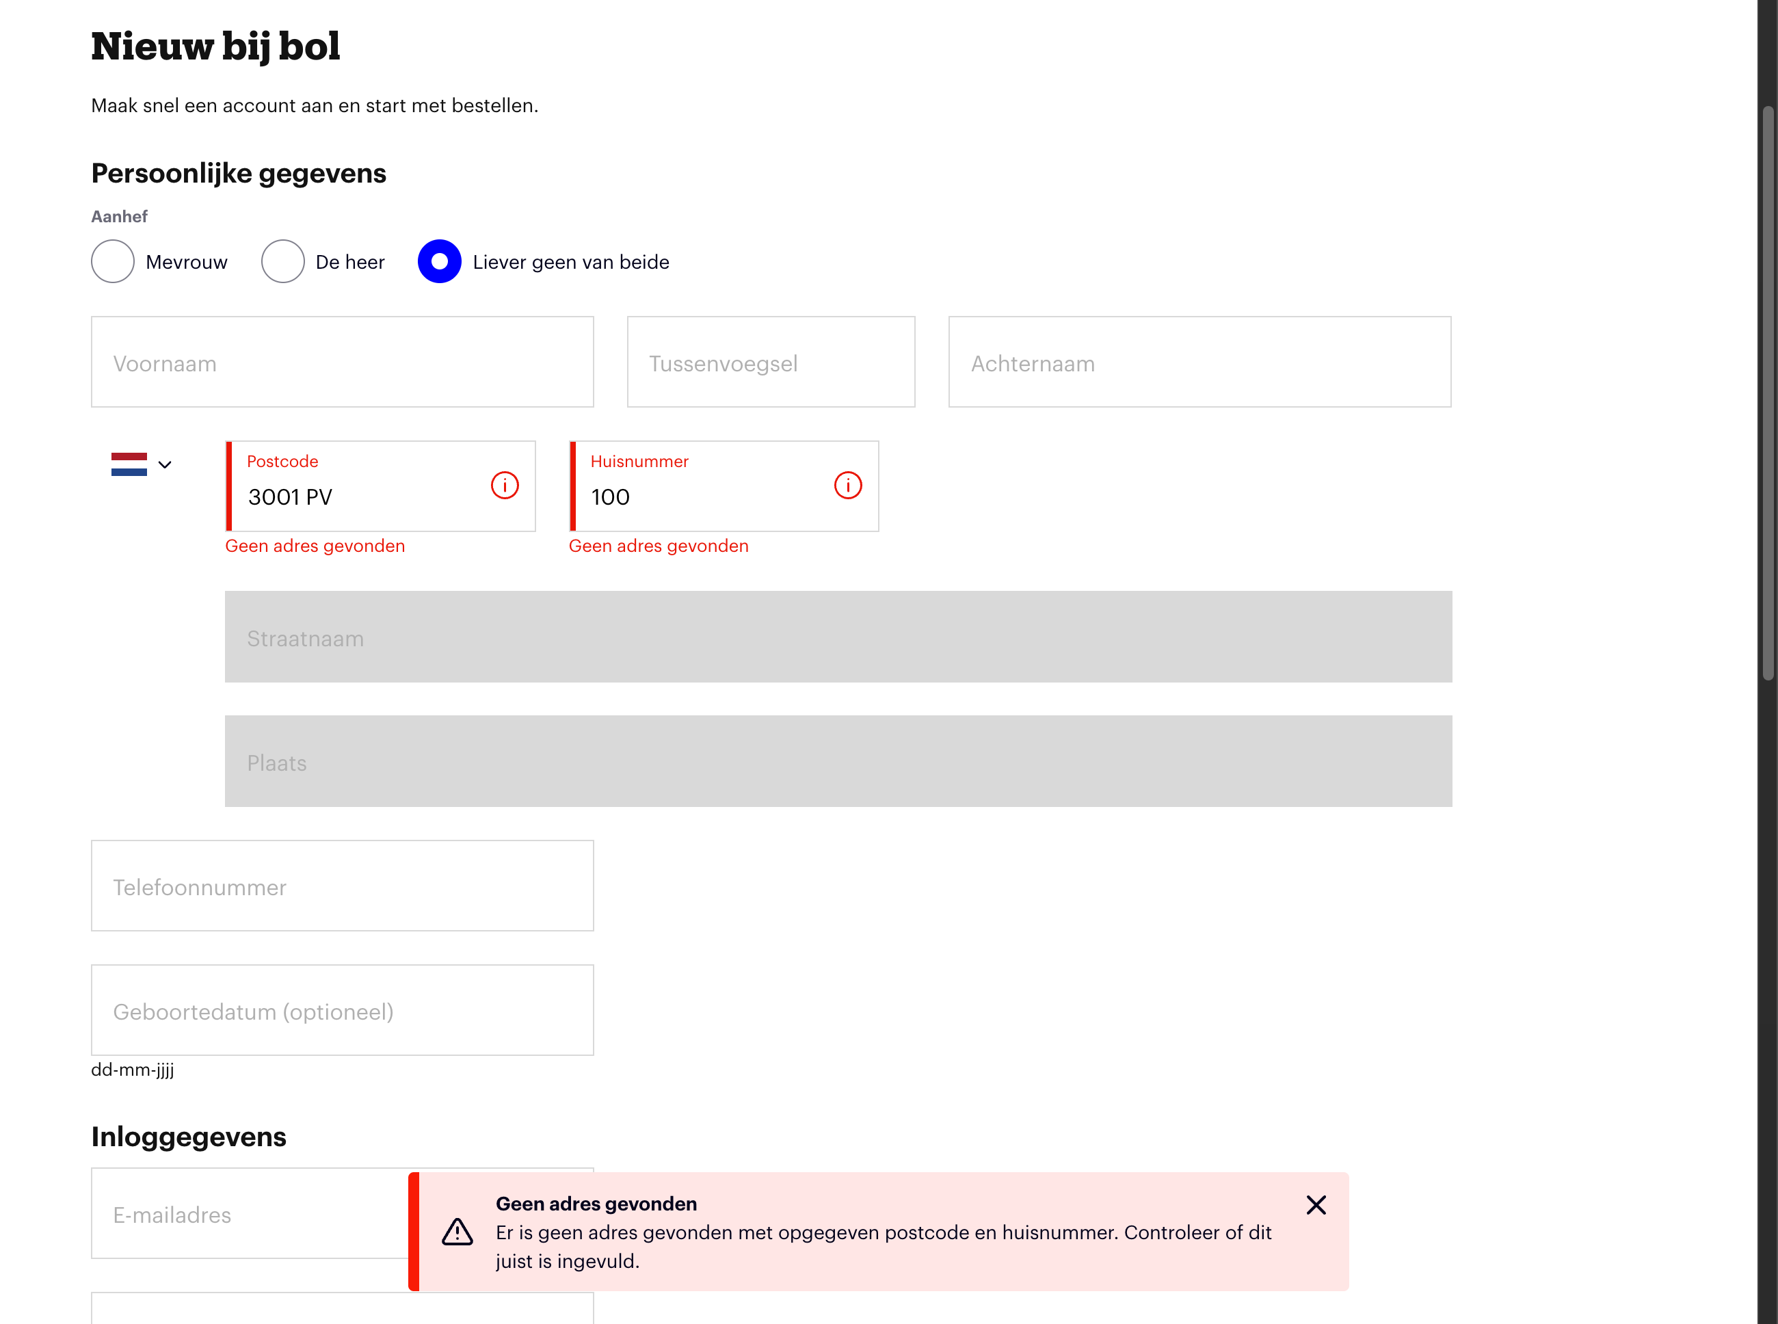Click the Dutch flag country icon
Viewport: 1778px width, 1324px height.
(129, 464)
